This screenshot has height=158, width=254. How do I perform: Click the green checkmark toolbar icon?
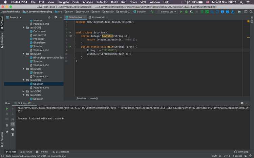click(207, 12)
